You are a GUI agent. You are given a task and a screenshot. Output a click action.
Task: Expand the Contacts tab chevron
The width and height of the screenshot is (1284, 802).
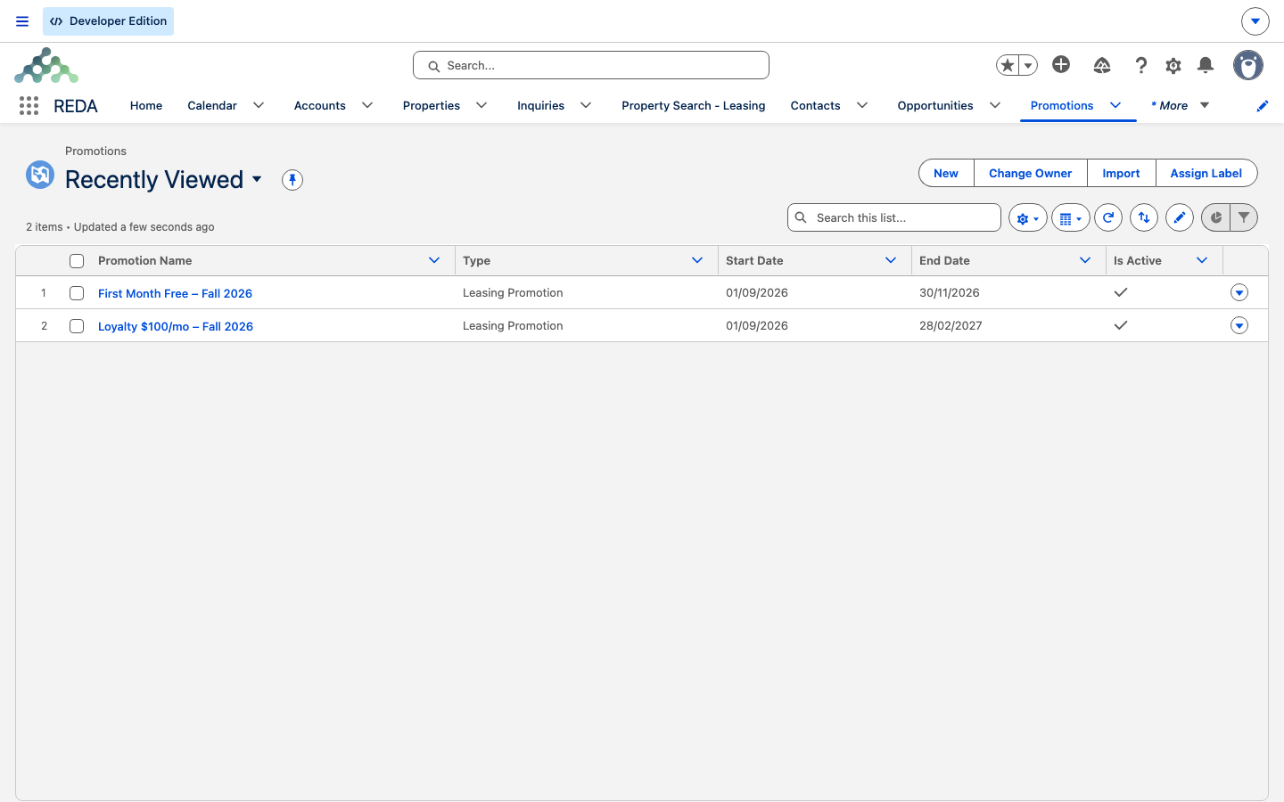(862, 105)
